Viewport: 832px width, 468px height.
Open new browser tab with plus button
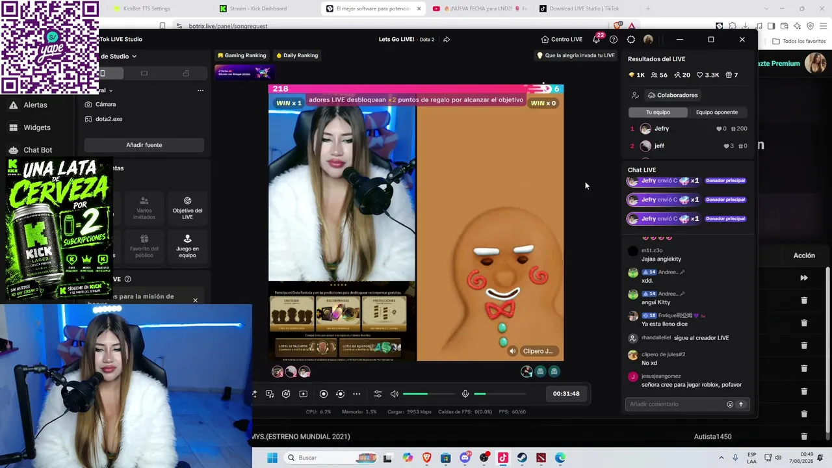click(x=647, y=8)
